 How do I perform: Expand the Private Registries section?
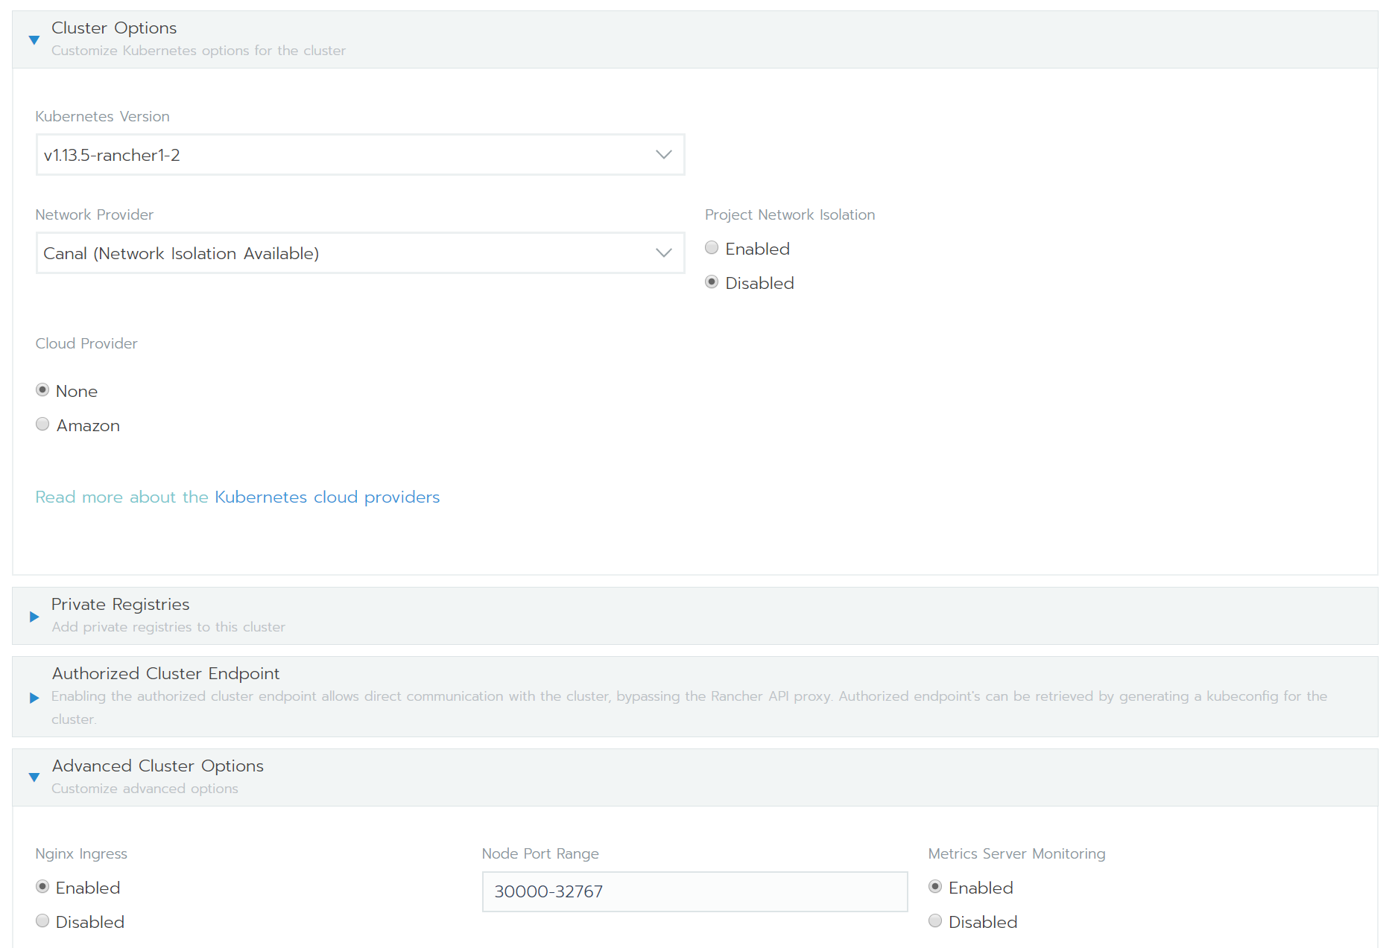pos(34,616)
